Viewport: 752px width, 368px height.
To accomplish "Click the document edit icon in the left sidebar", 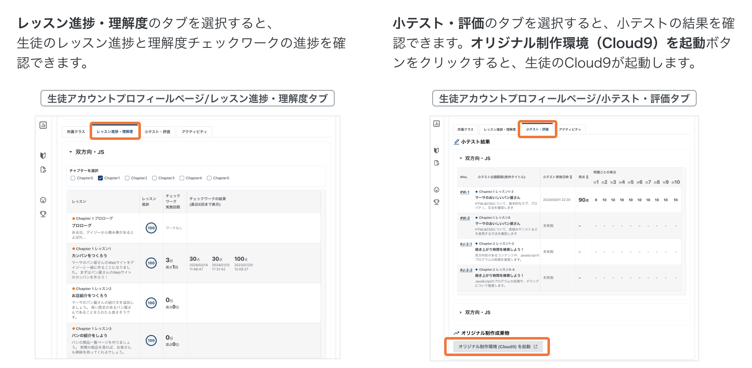I will [43, 170].
